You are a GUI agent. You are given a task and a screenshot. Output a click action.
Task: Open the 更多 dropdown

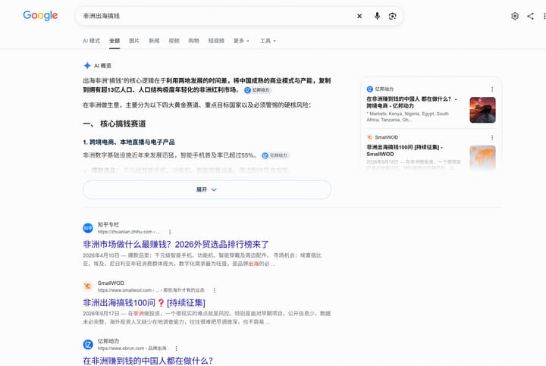(241, 41)
